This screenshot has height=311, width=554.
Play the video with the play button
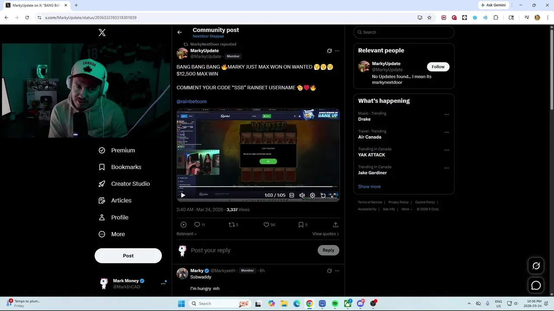click(183, 195)
